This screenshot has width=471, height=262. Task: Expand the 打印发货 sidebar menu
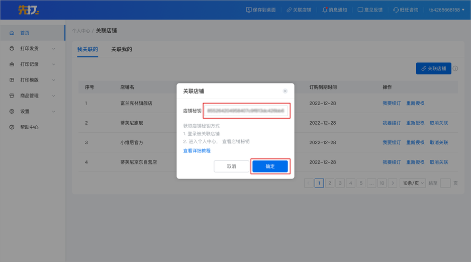point(53,49)
